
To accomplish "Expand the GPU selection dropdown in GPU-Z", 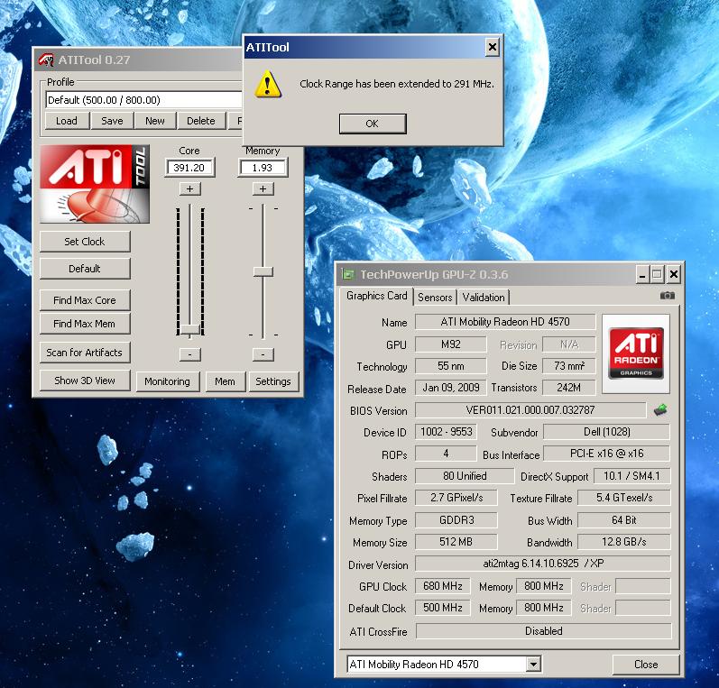I will point(533,664).
